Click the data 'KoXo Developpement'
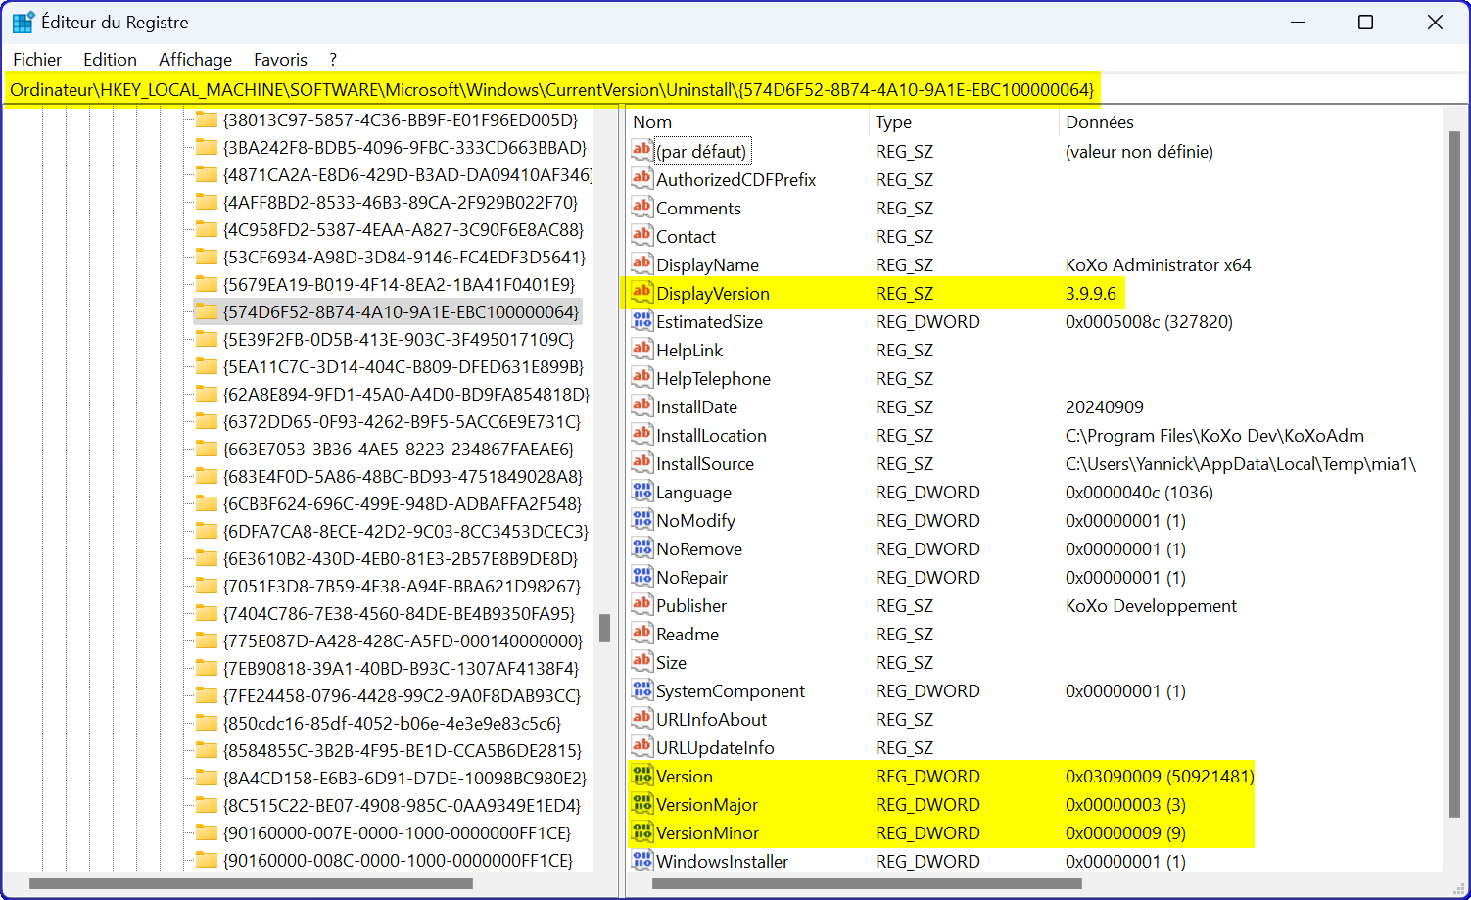This screenshot has width=1471, height=900. (1151, 605)
